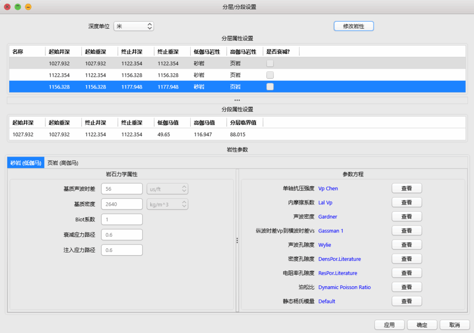Click the 基质密度 input field showing 2640
This screenshot has width=474, height=333.
(x=122, y=204)
